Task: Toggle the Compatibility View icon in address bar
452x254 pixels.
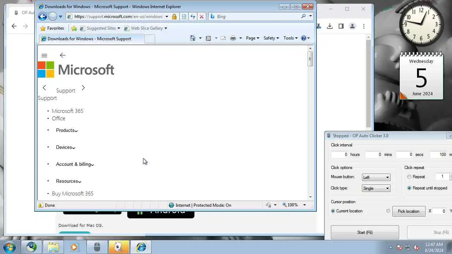Action: coord(184,17)
